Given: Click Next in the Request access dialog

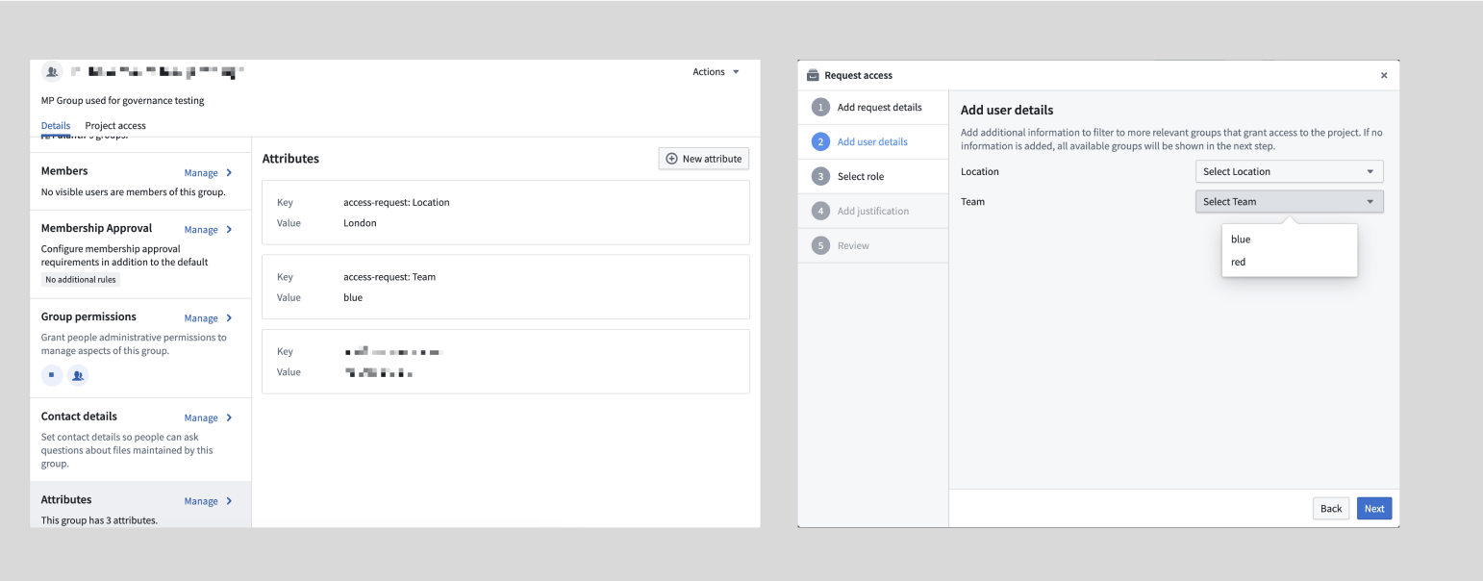Looking at the screenshot, I should (x=1374, y=509).
